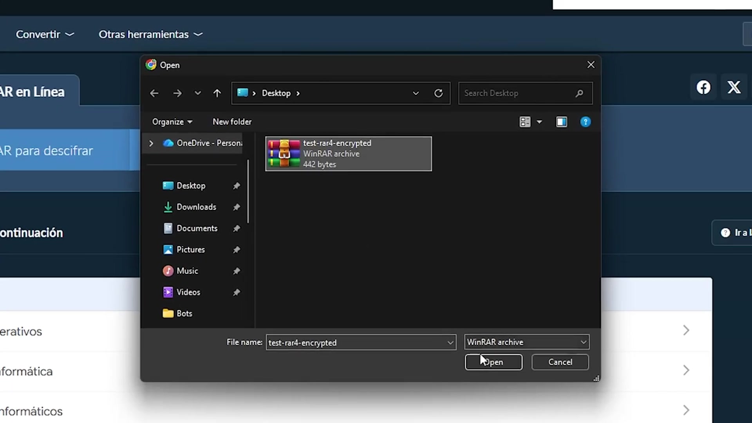Open recent locations chevron next to forward arrow
This screenshot has width=752, height=423.
tap(198, 93)
